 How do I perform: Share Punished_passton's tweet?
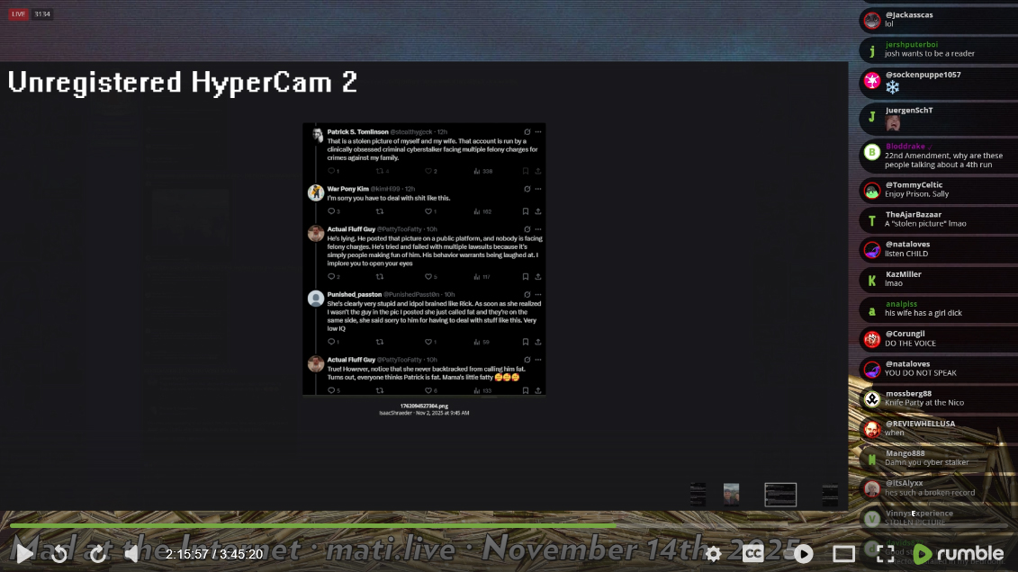[x=538, y=342]
